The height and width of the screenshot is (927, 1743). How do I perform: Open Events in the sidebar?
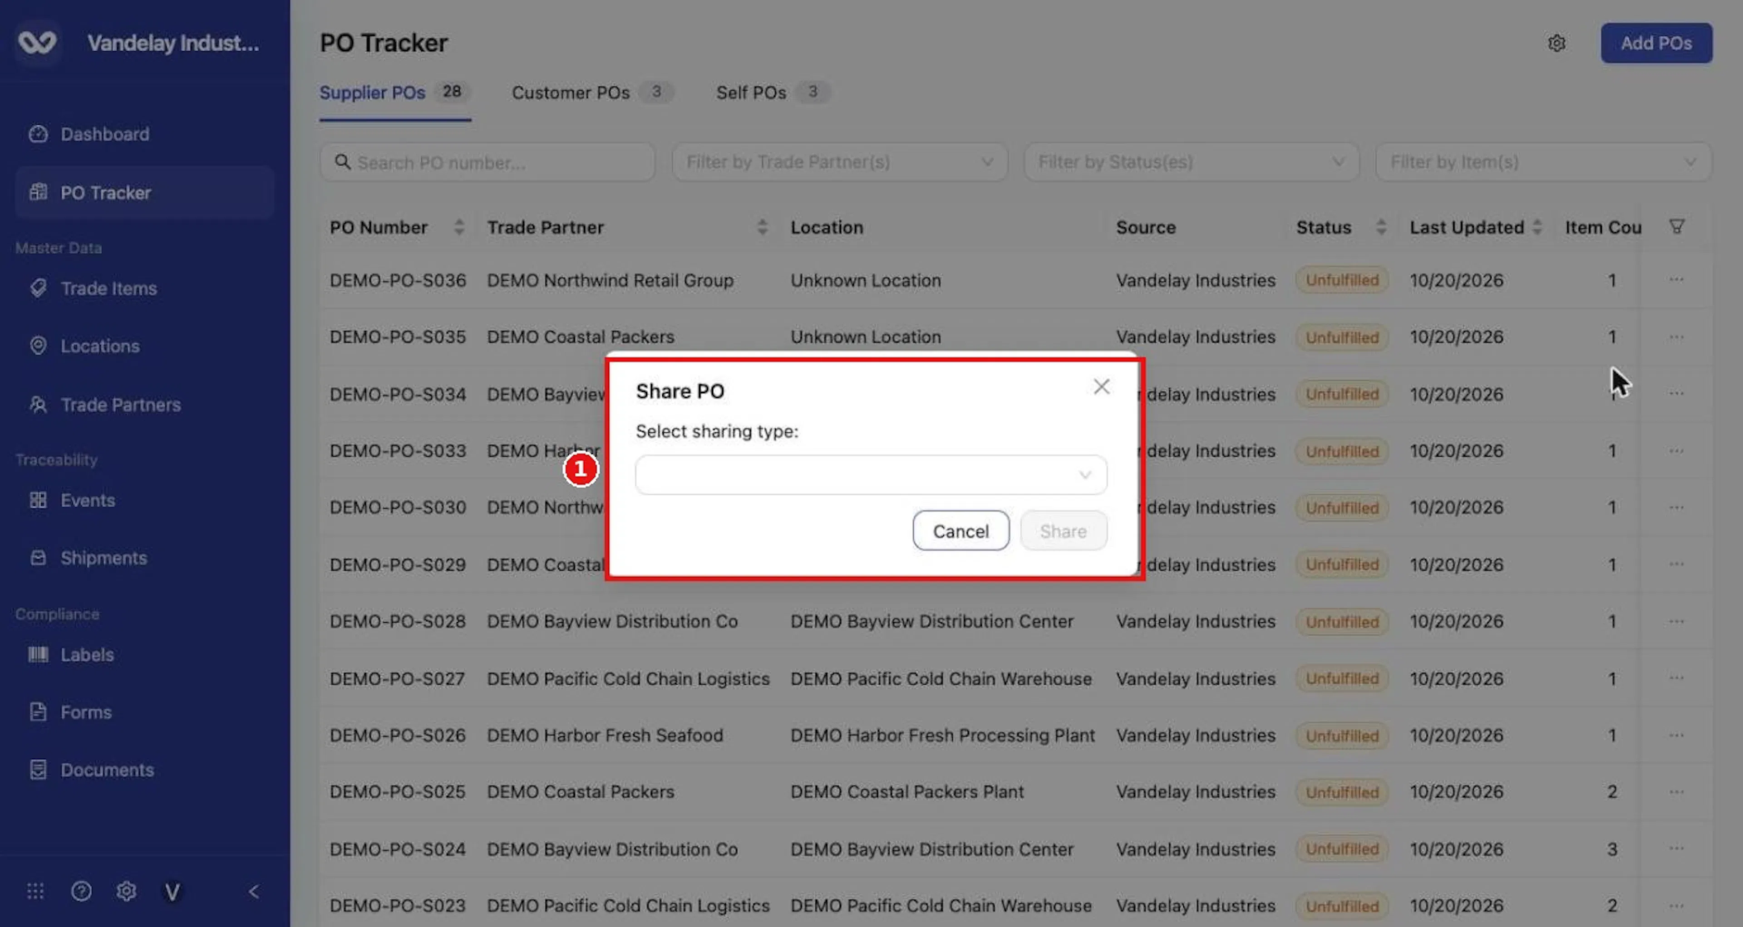coord(144,500)
